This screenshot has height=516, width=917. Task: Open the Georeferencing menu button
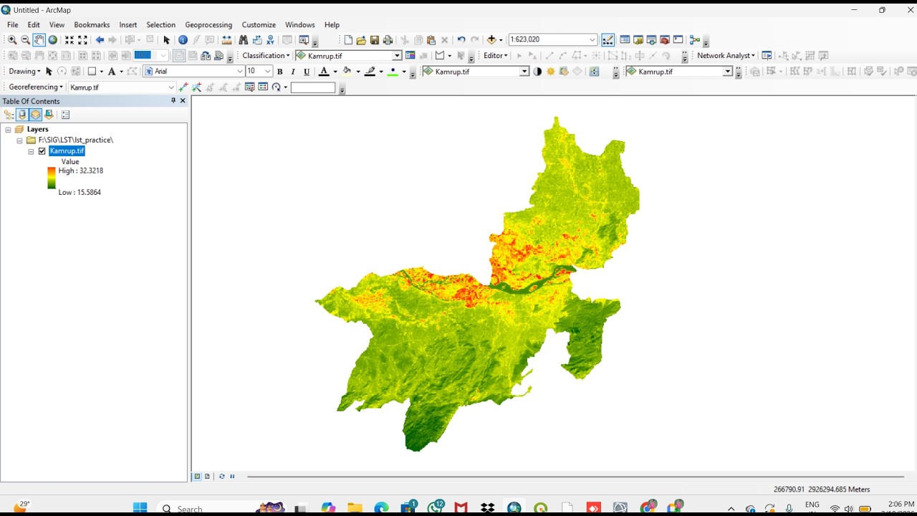36,87
